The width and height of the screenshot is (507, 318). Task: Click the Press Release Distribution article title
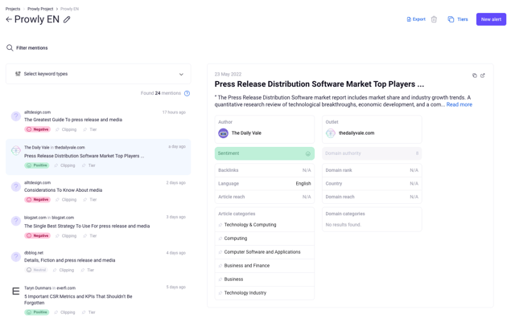319,84
